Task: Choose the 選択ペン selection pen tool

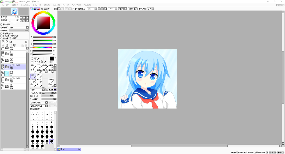Action: (45, 71)
